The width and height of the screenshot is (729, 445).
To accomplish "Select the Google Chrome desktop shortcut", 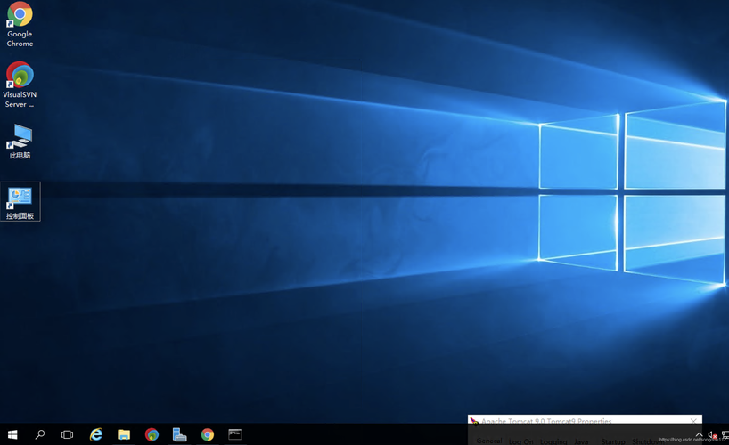I will tap(20, 24).
